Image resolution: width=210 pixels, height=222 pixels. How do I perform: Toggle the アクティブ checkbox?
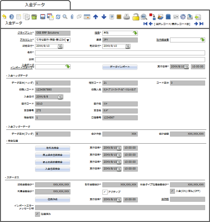click(105, 192)
